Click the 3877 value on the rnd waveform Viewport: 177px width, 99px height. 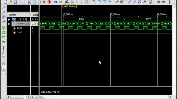click(148, 19)
